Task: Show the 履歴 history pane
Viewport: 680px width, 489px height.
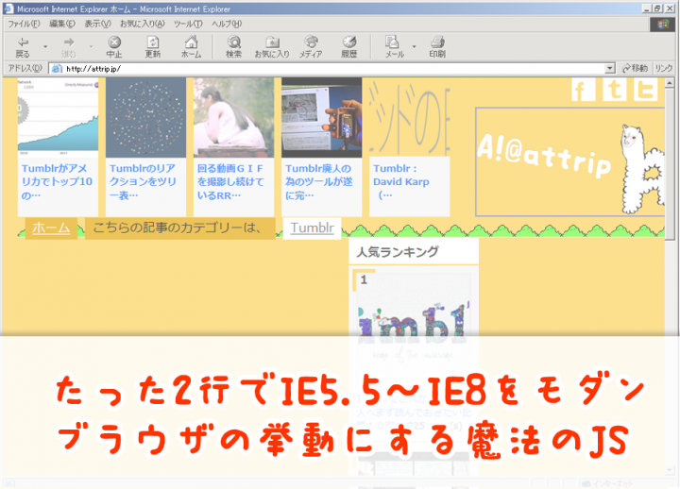Action: [349, 47]
